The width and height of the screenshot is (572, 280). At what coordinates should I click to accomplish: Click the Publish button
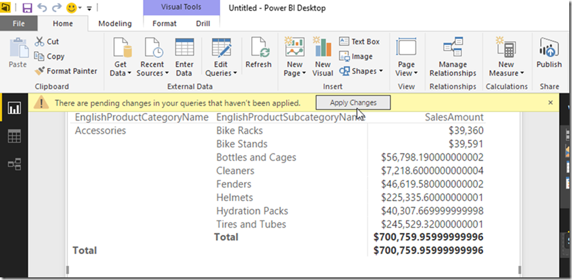click(x=549, y=54)
